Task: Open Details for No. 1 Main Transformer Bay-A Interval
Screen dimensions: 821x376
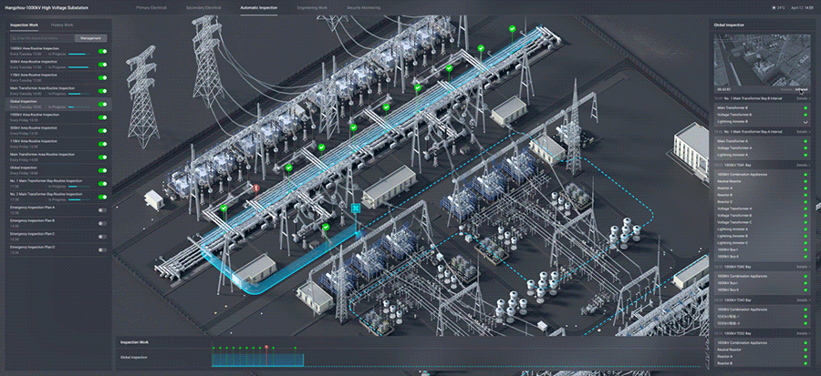Action: [x=803, y=132]
